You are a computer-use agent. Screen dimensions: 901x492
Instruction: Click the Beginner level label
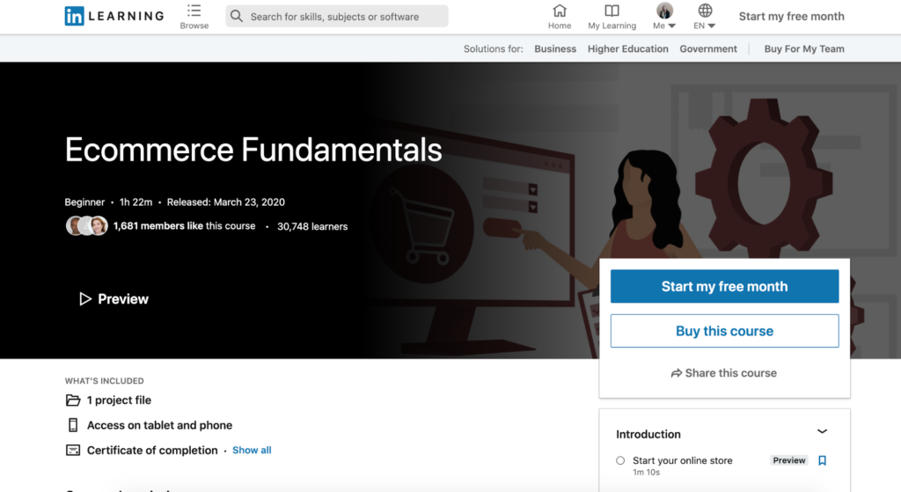click(x=84, y=202)
